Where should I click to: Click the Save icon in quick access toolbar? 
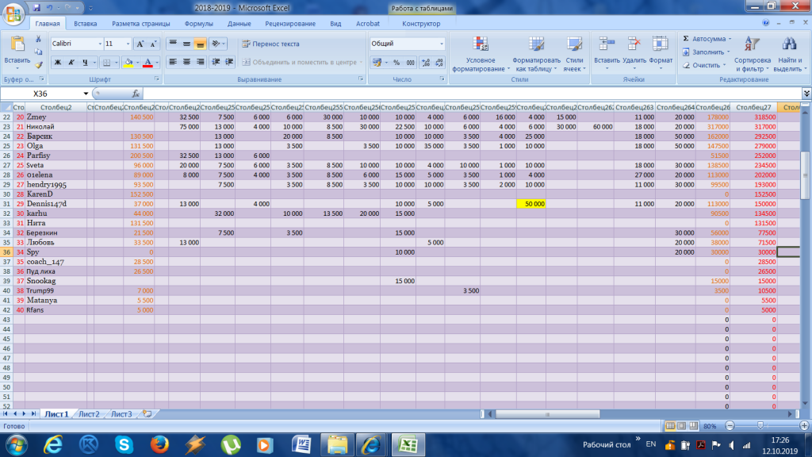tap(36, 8)
